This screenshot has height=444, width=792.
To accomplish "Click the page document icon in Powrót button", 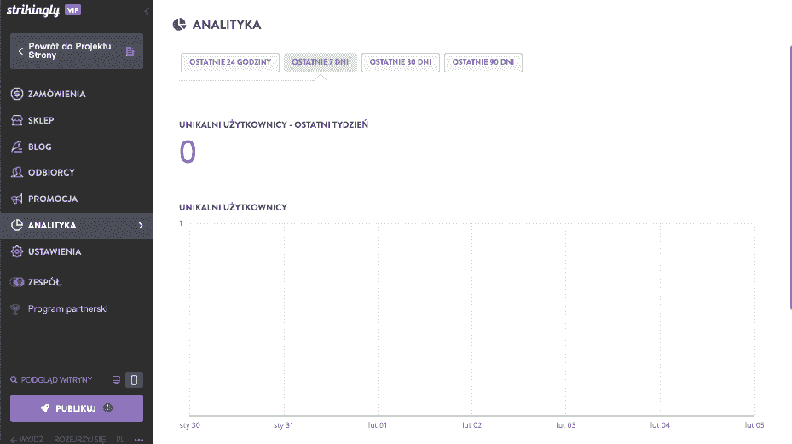I will [x=130, y=51].
